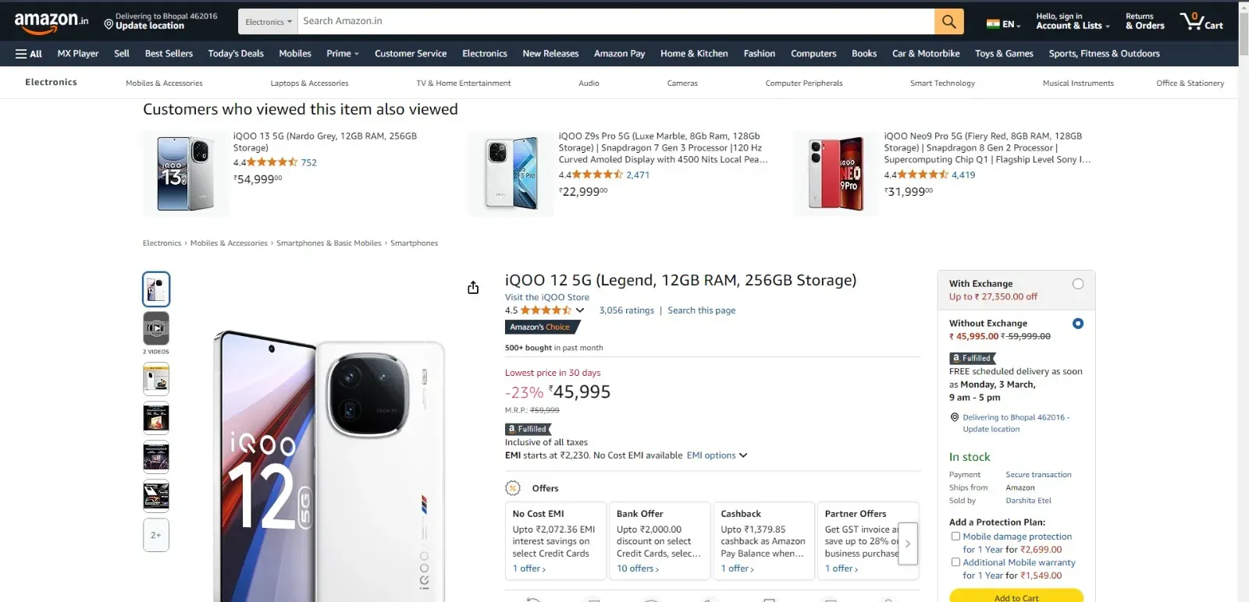The image size is (1249, 602).
Task: Expand the EMI options dropdown
Action: [715, 455]
